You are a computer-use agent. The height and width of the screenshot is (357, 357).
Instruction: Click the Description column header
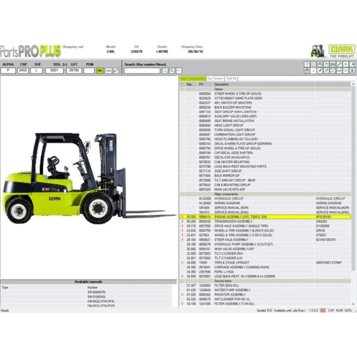coord(221,84)
